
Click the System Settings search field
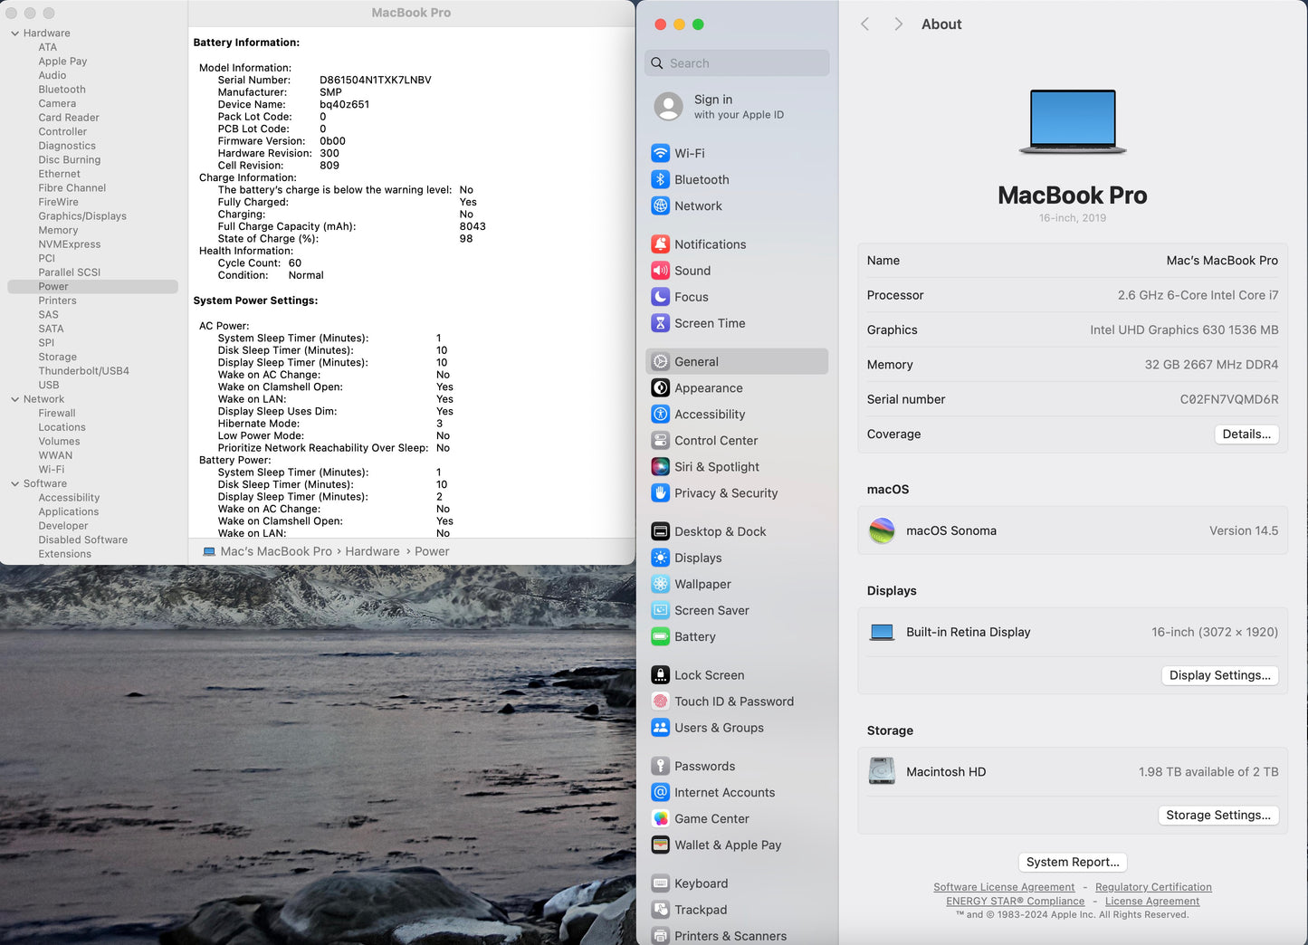[736, 62]
